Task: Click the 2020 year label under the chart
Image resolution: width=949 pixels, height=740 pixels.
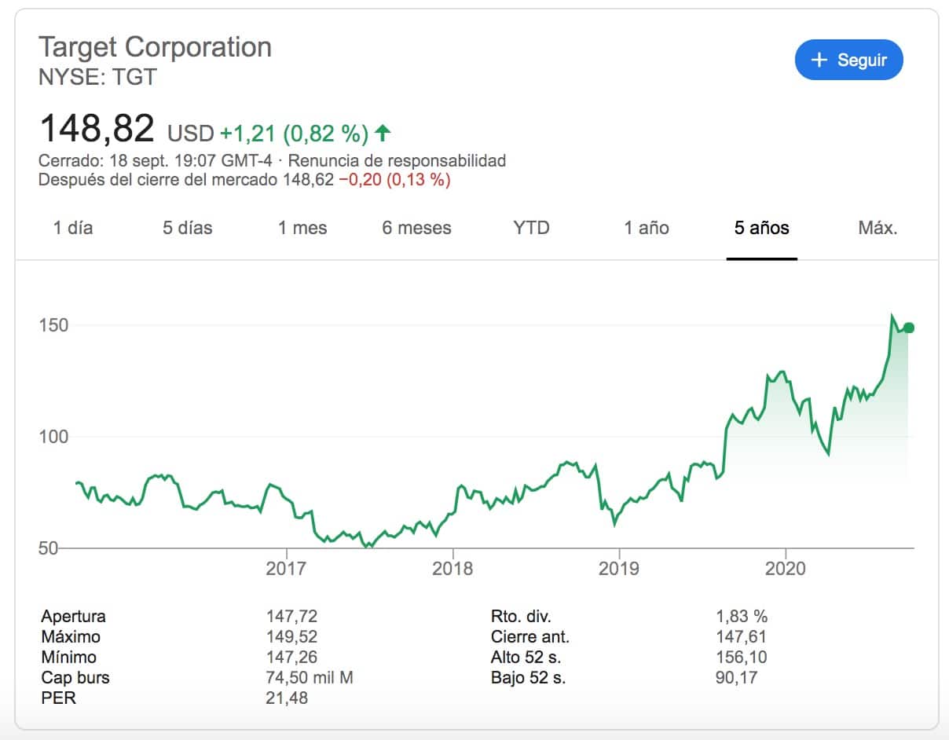Action: (x=786, y=568)
